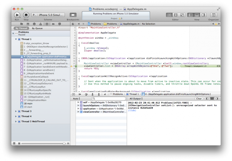Select the Assistant editor mode icon
232x161 pixels.
pos(176,15)
